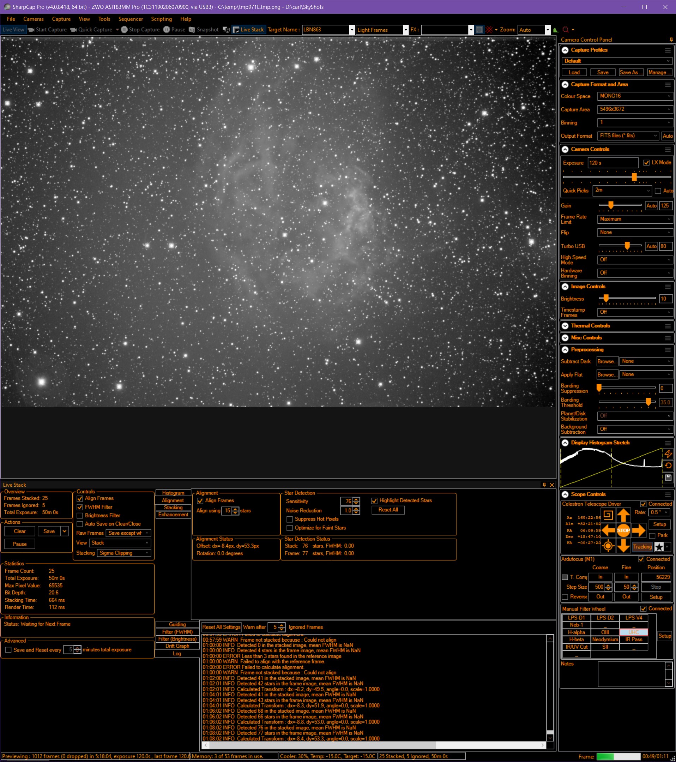Toggle Highlight Detected Stars checkbox
The width and height of the screenshot is (676, 762).
coord(375,501)
